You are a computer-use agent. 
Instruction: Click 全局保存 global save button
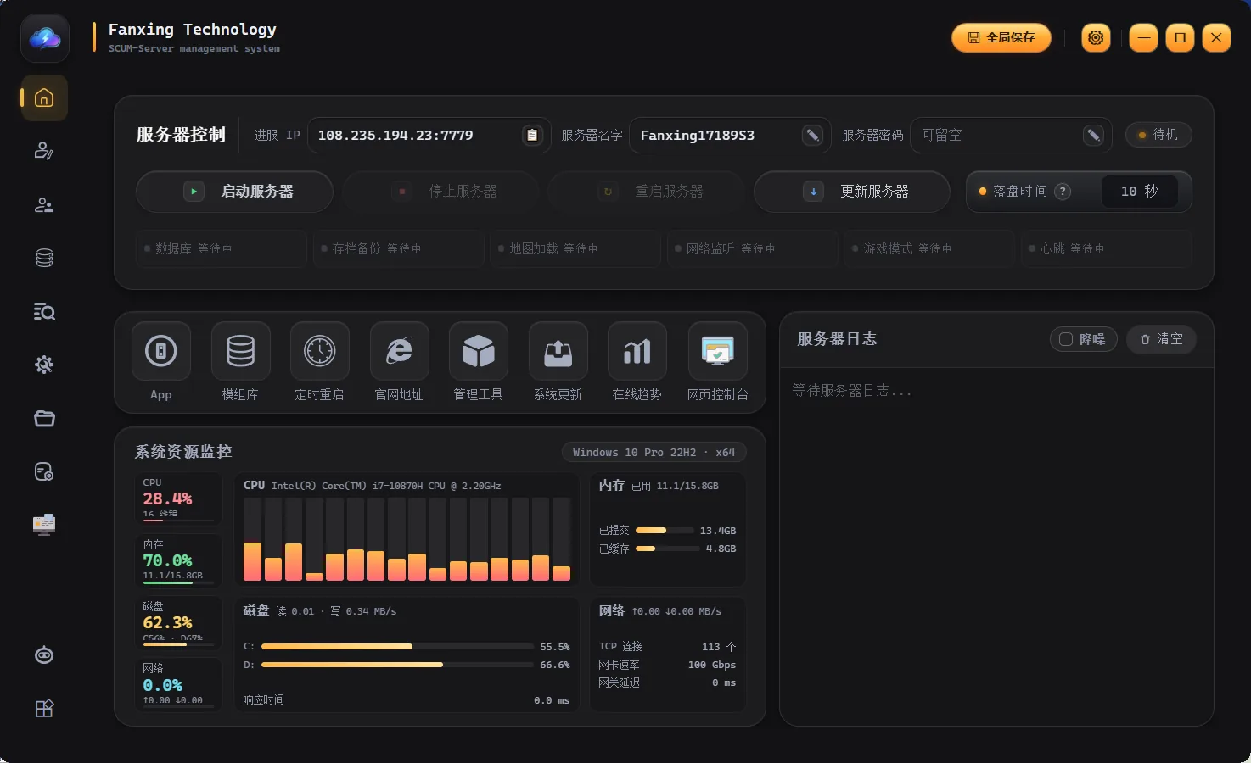pos(1001,37)
